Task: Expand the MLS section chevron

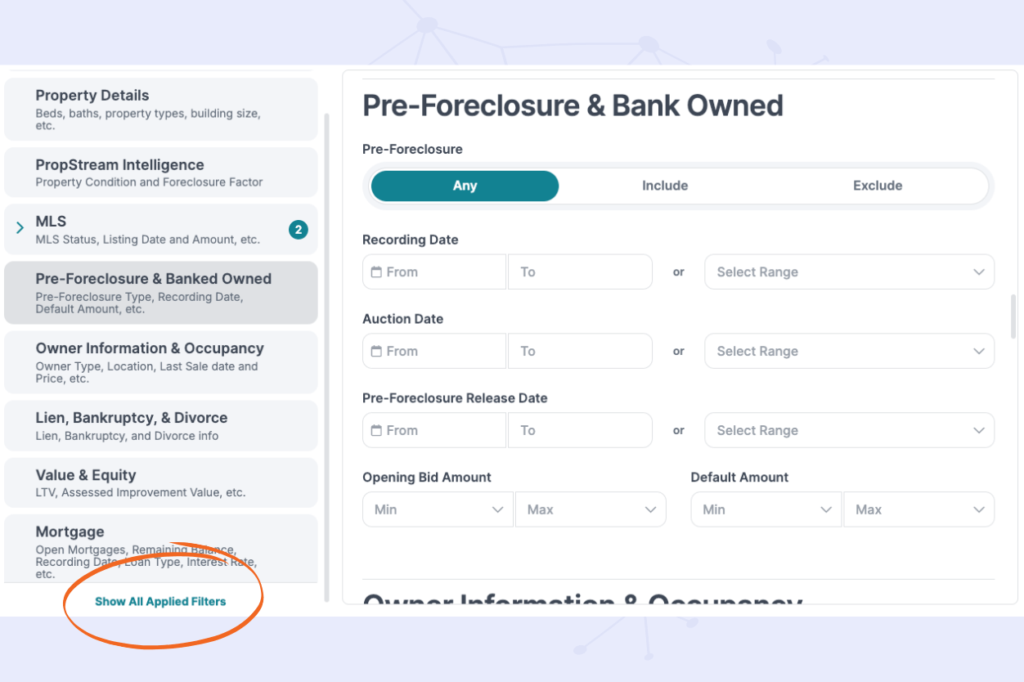Action: [18, 230]
